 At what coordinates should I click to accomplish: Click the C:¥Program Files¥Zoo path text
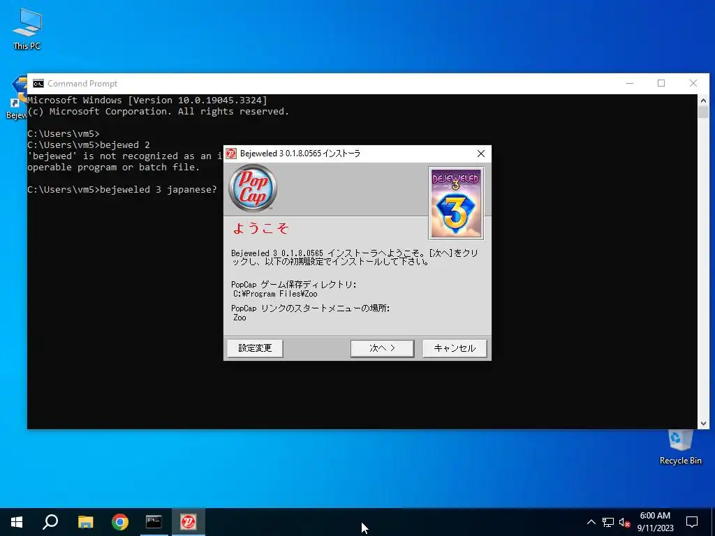tap(275, 294)
